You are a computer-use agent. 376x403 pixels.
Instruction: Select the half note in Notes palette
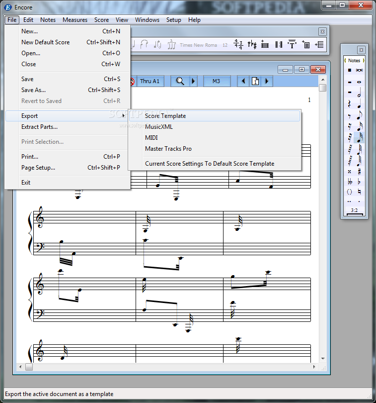point(359,93)
